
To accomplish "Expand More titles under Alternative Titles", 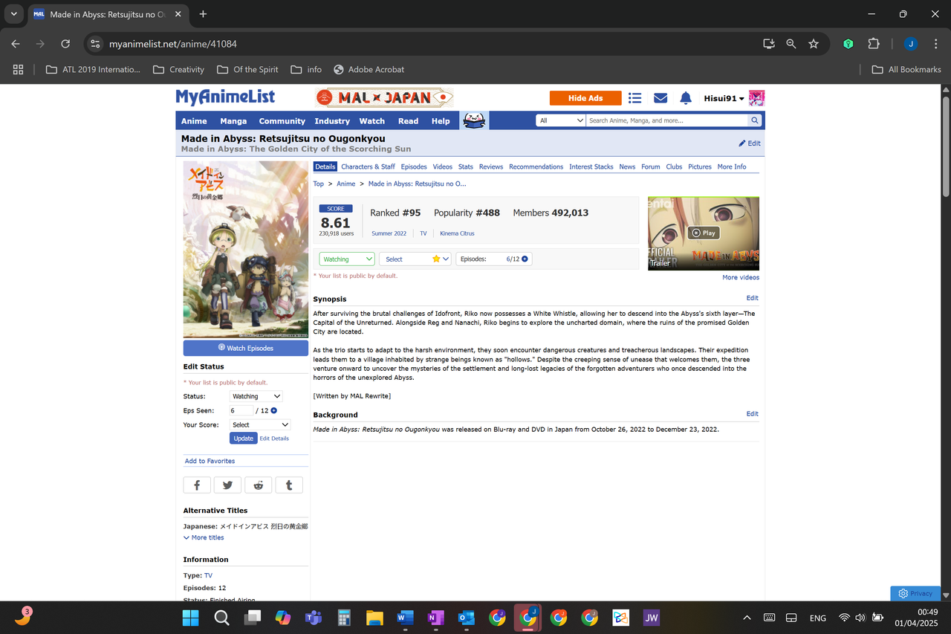I will click(204, 537).
